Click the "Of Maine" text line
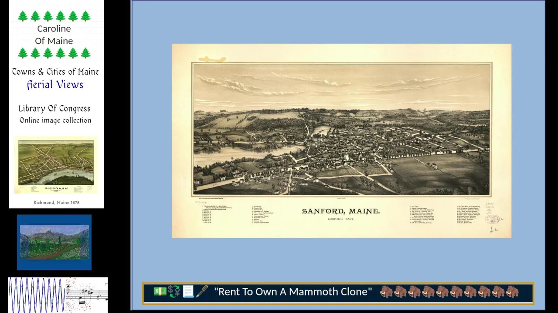The image size is (558, 313). click(x=54, y=41)
